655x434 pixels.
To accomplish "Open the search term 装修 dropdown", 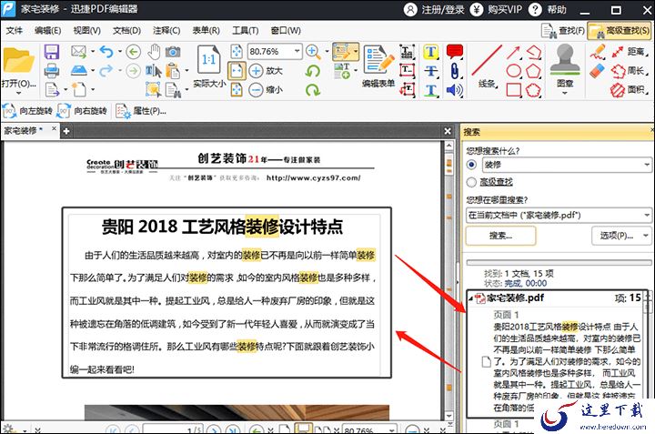I will [647, 164].
